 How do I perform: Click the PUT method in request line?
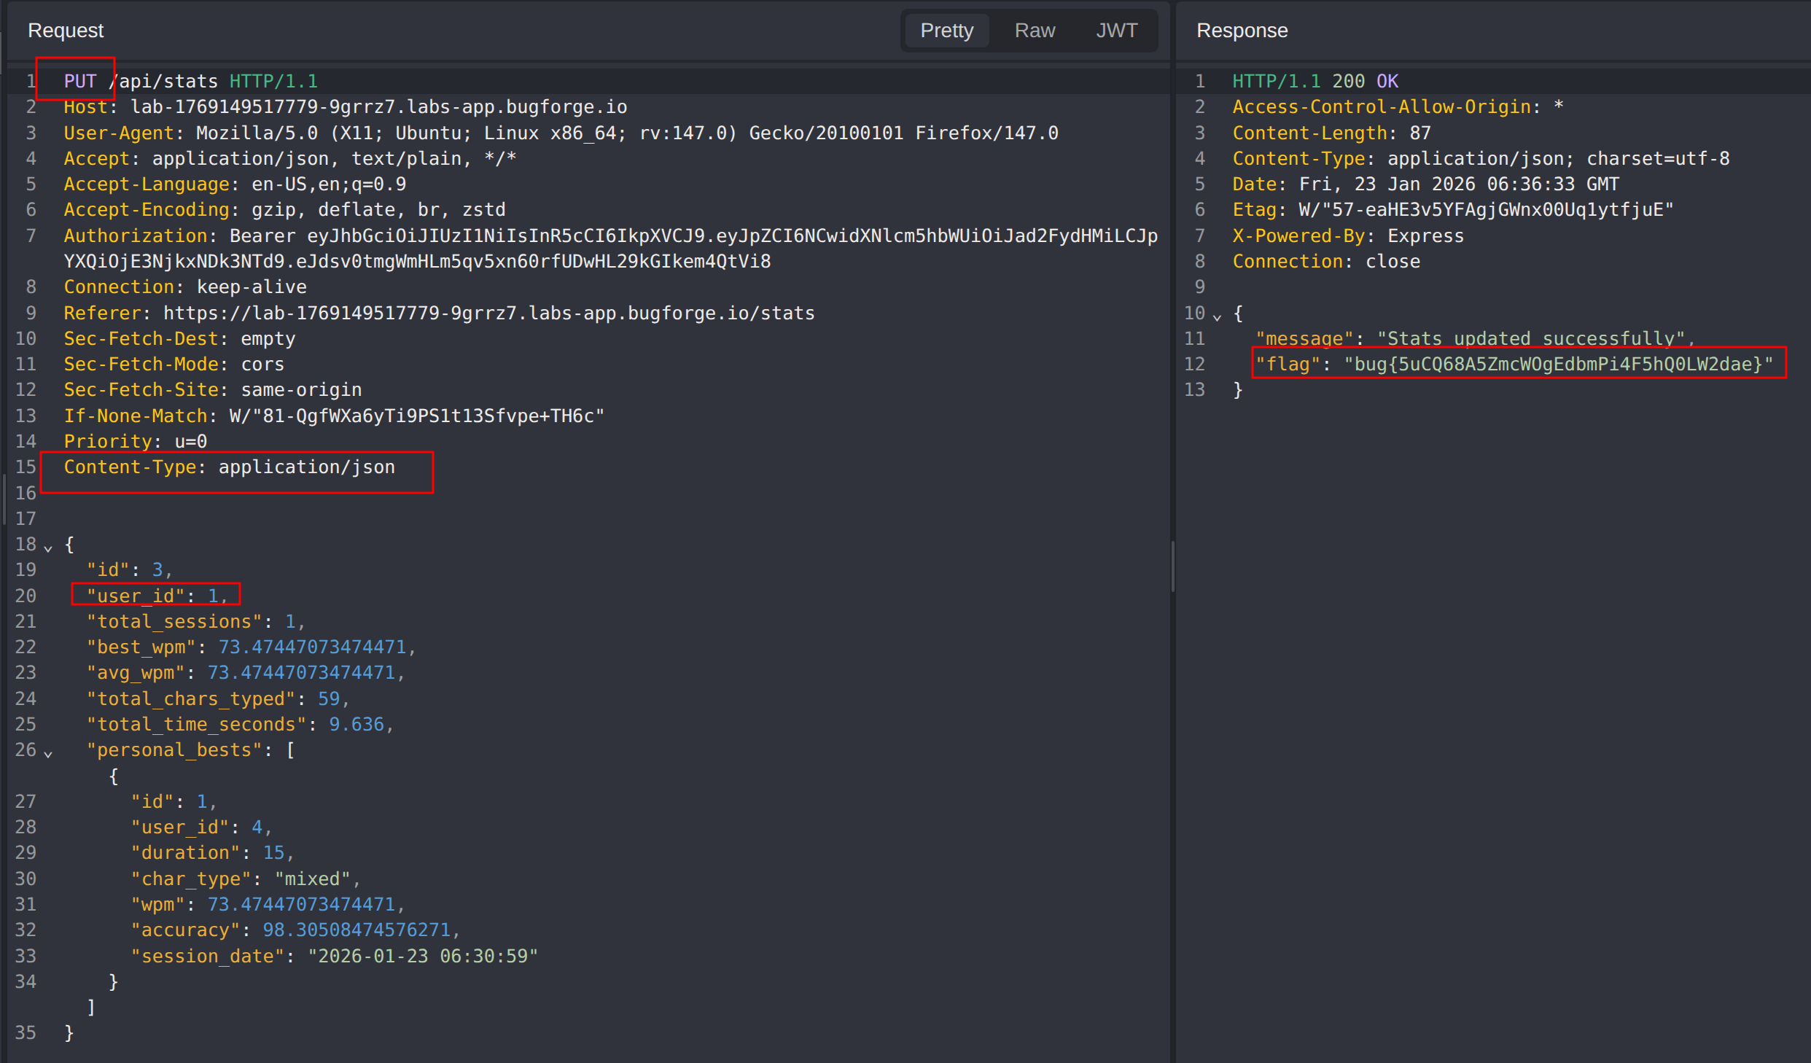[80, 81]
